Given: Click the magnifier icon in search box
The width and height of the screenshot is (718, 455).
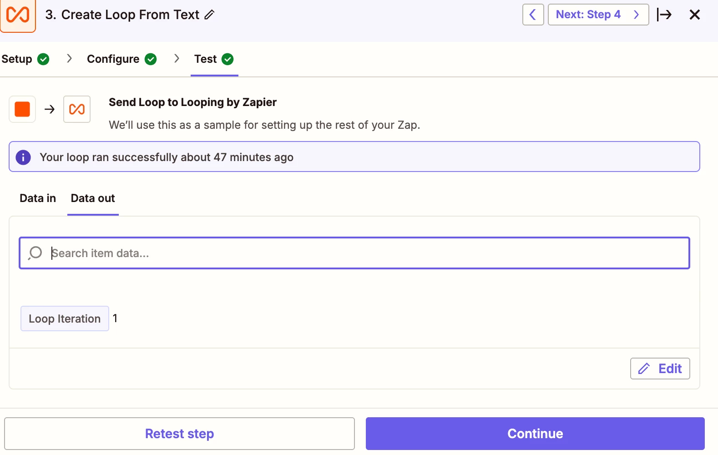Looking at the screenshot, I should [x=35, y=253].
